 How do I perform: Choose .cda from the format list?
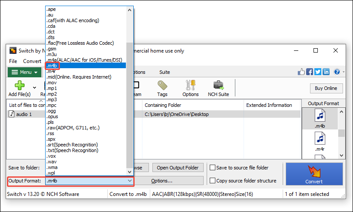(86, 26)
